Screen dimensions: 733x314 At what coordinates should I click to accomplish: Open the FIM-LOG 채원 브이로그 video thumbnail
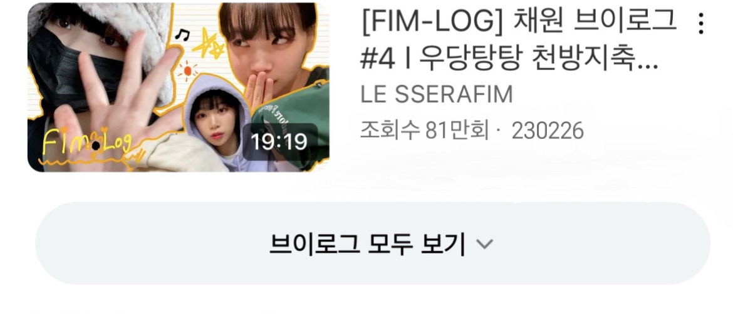tap(178, 87)
